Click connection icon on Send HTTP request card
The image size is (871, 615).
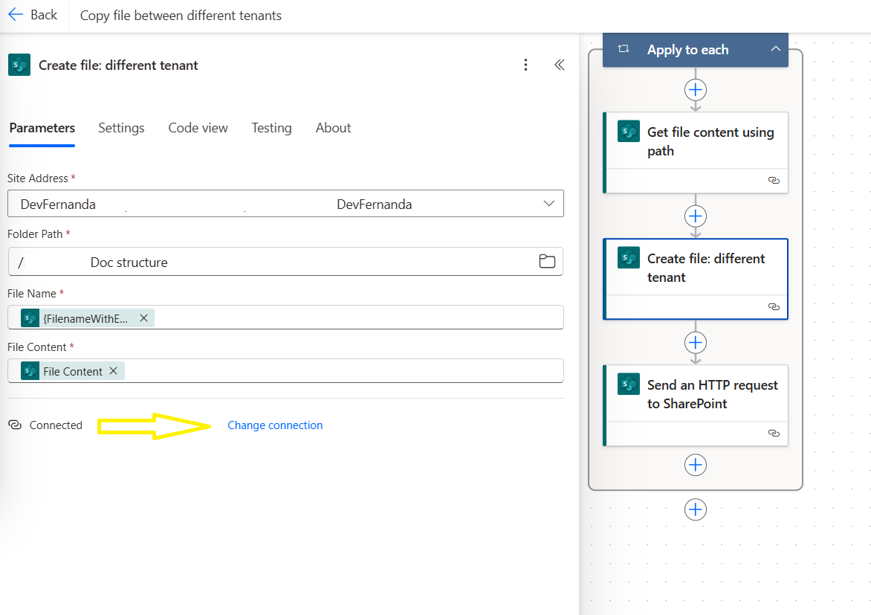click(774, 433)
